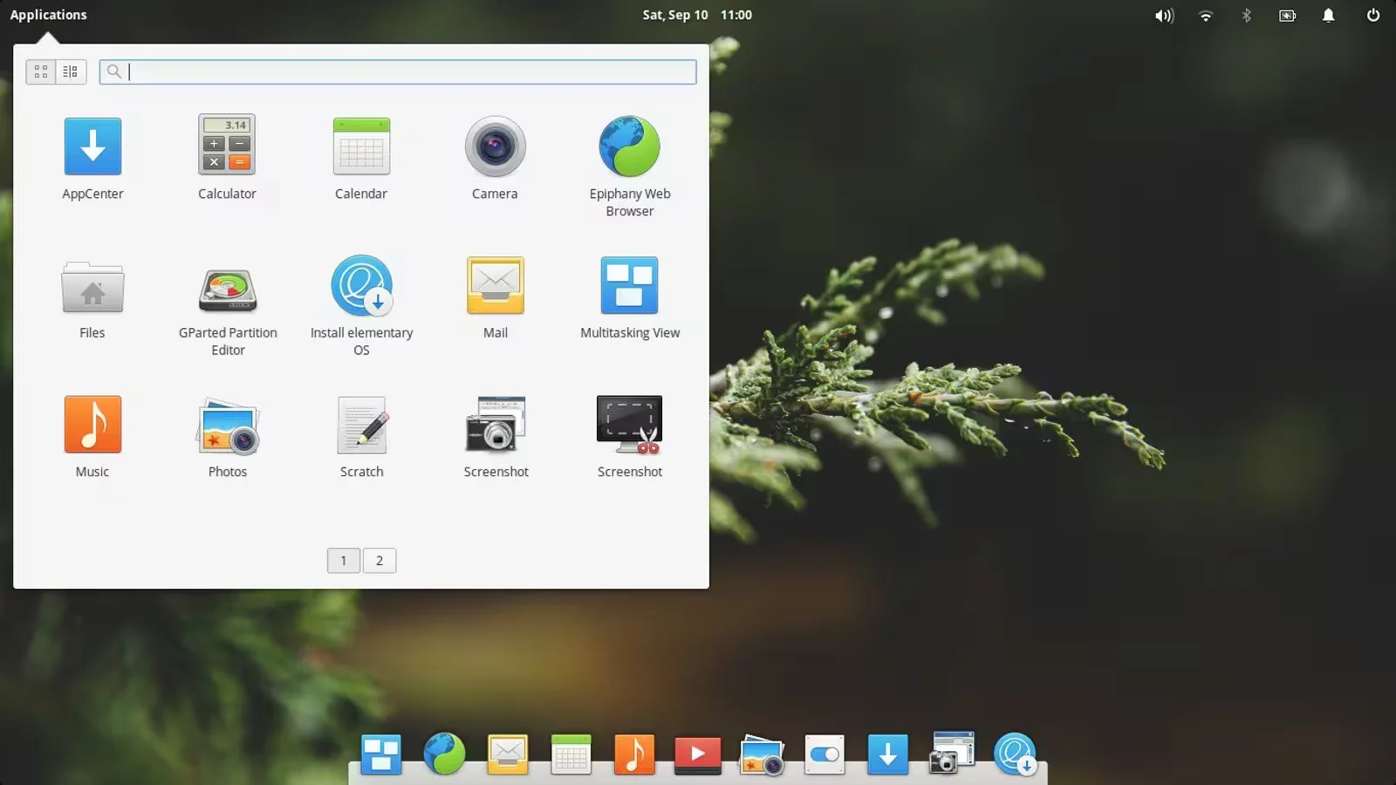Show the notifications bell panel
1396x785 pixels.
1328,16
